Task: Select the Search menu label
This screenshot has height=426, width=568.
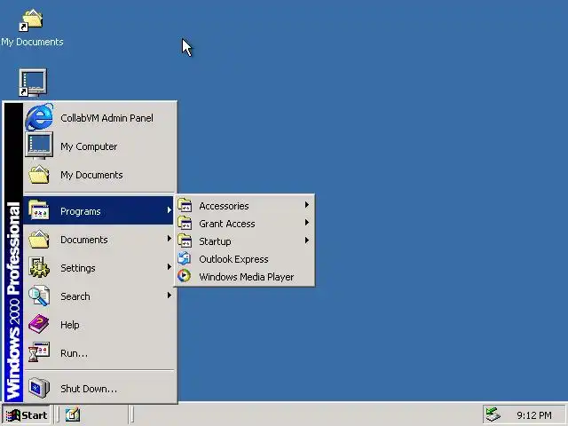Action: (x=75, y=296)
